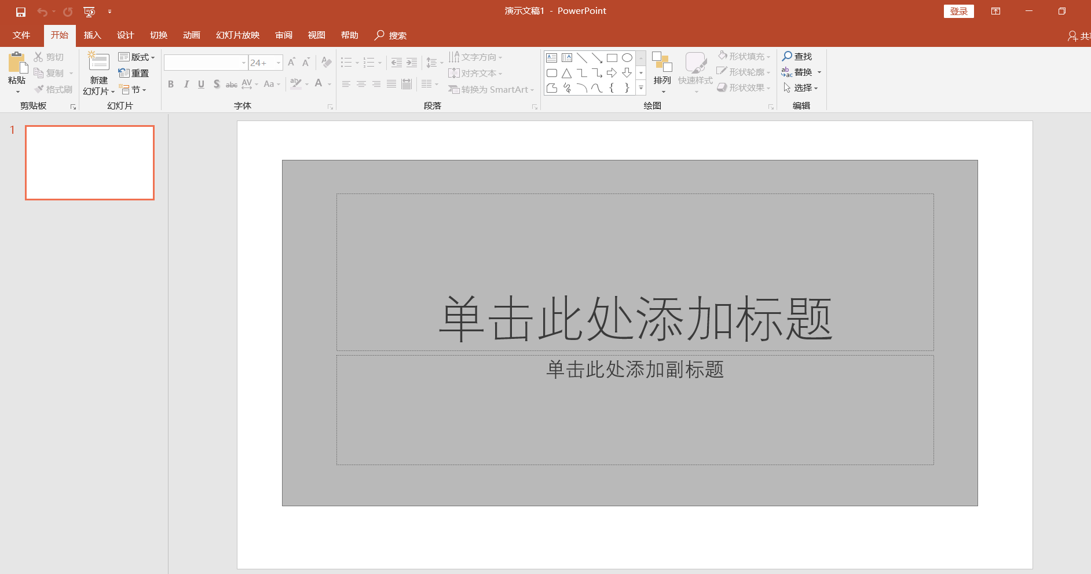Image resolution: width=1091 pixels, height=574 pixels.
Task: Open the font color swatch
Action: tap(319, 84)
